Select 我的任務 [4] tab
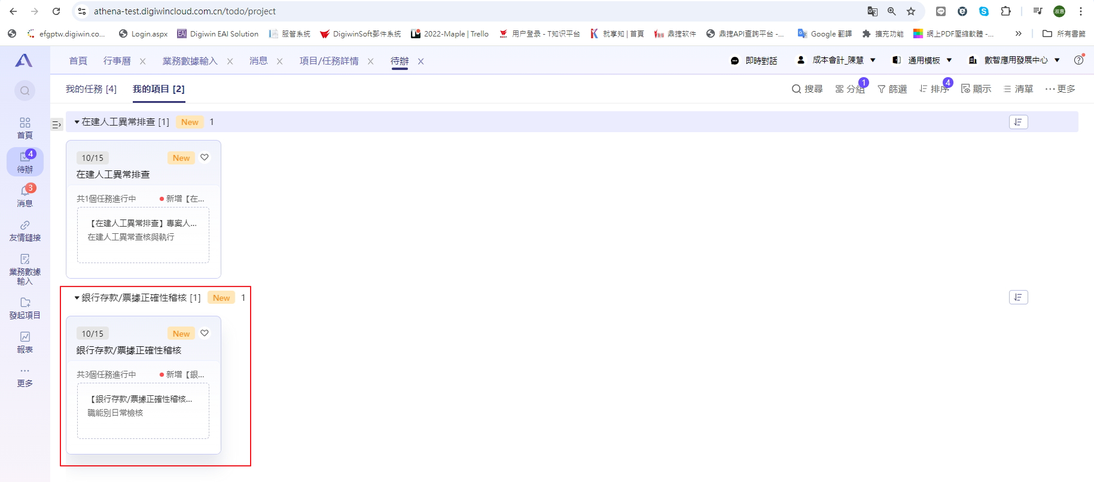Viewport: 1094px width, 482px height. [x=91, y=89]
